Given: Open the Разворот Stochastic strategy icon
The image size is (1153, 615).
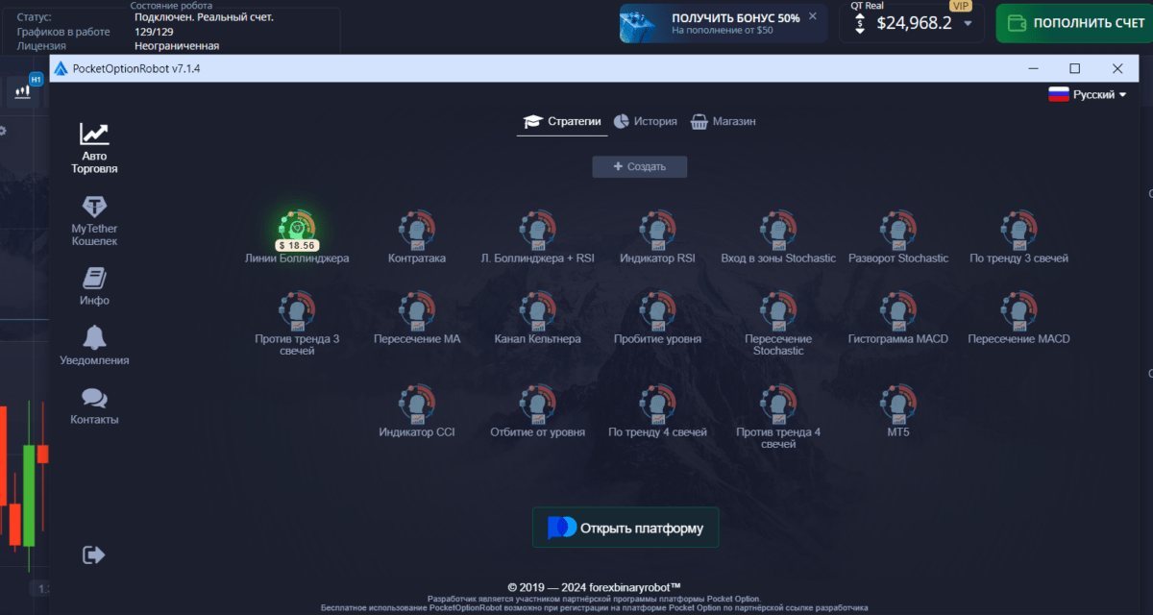Looking at the screenshot, I should 897,231.
